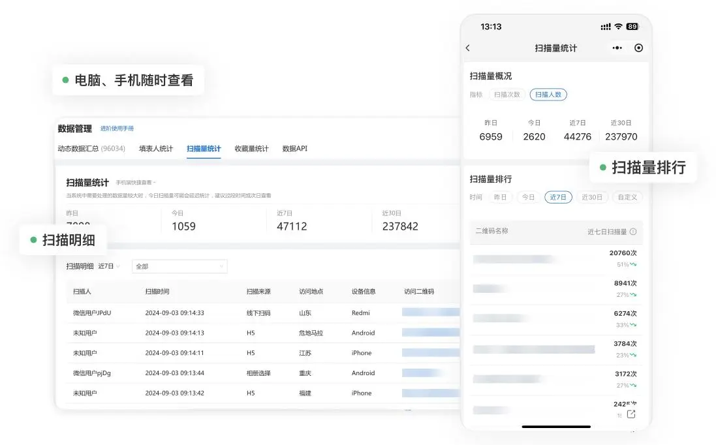Click the 线下扫码 source cell
Screen dimensions: 716x445
258,313
